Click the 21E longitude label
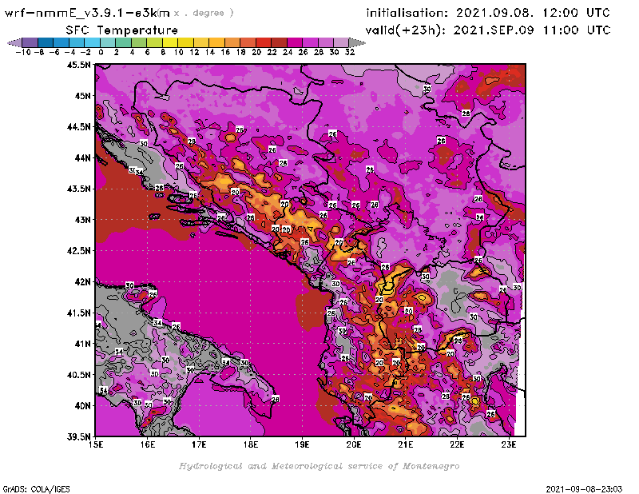This screenshot has height=494, width=639. click(x=406, y=444)
